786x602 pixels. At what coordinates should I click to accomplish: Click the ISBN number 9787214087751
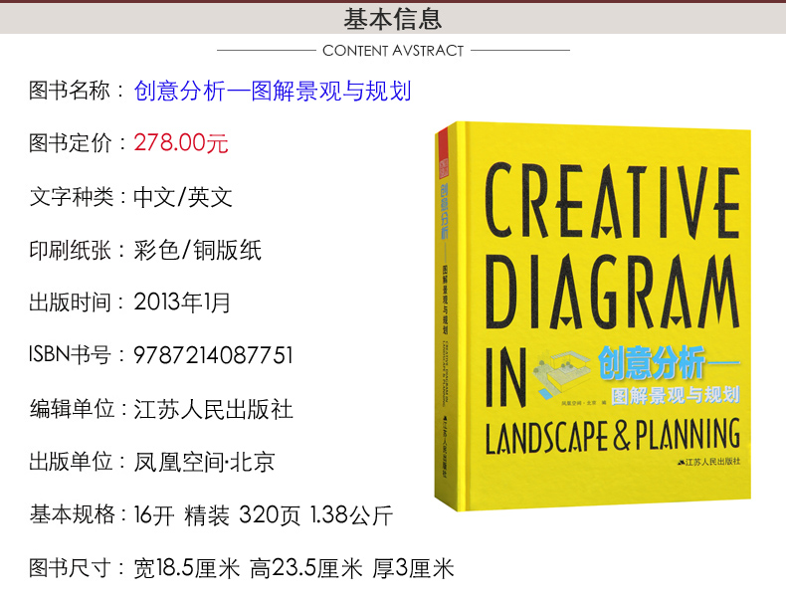click(x=213, y=355)
